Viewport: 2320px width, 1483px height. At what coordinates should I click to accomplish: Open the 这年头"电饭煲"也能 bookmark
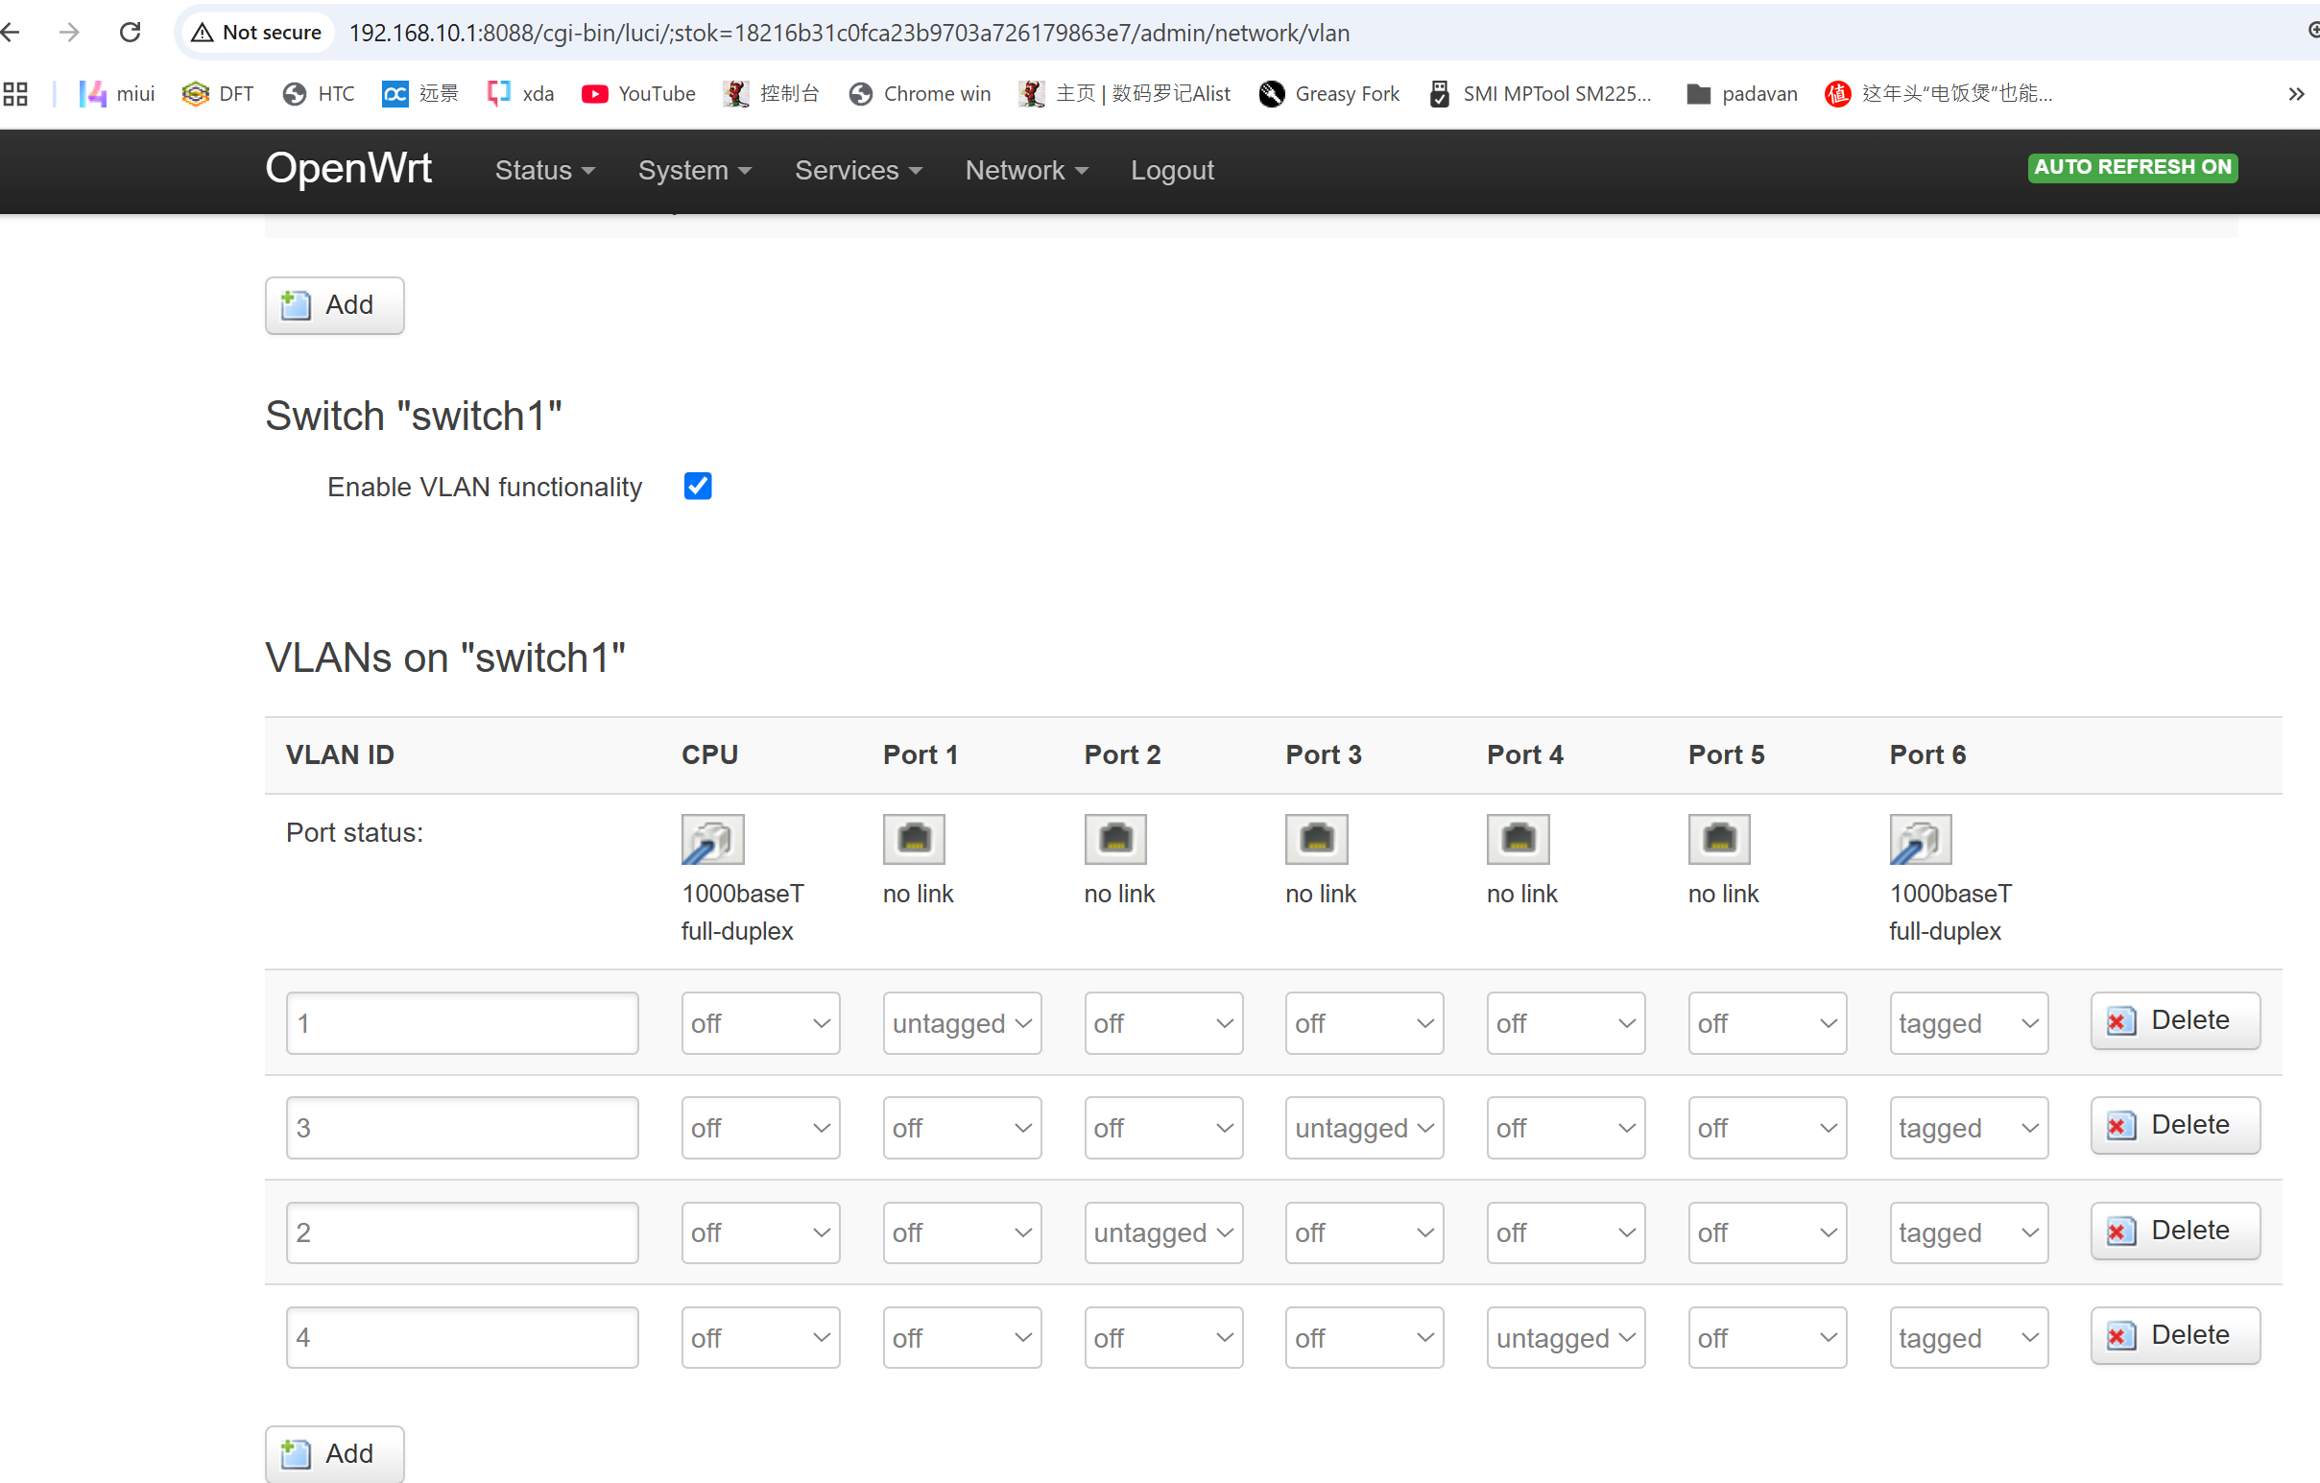tap(1939, 93)
